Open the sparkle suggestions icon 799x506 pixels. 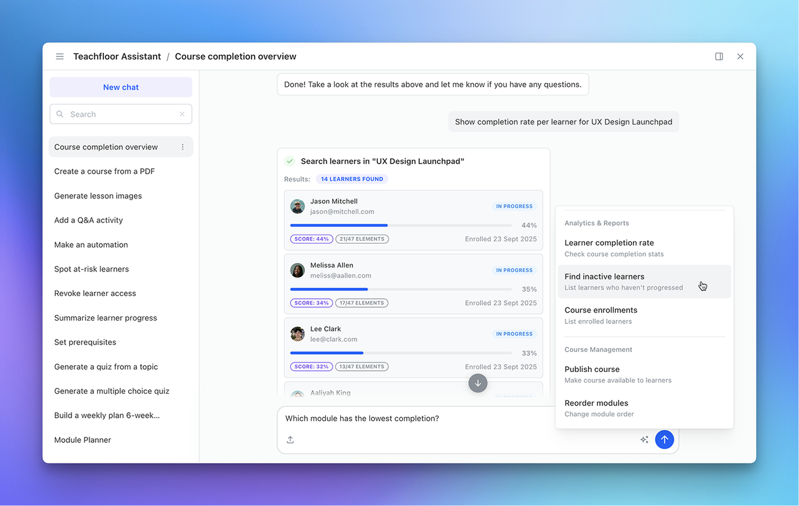(644, 440)
